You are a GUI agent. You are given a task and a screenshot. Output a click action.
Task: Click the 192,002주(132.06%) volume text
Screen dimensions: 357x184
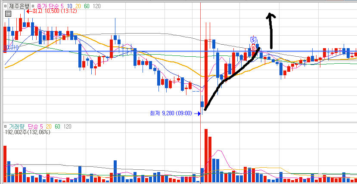click(27, 132)
